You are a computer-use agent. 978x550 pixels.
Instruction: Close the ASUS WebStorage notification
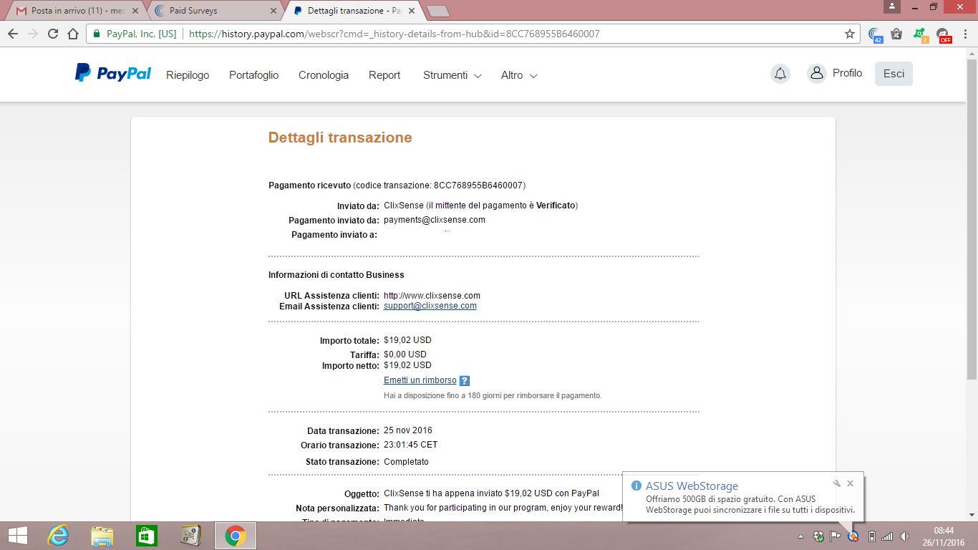click(850, 483)
